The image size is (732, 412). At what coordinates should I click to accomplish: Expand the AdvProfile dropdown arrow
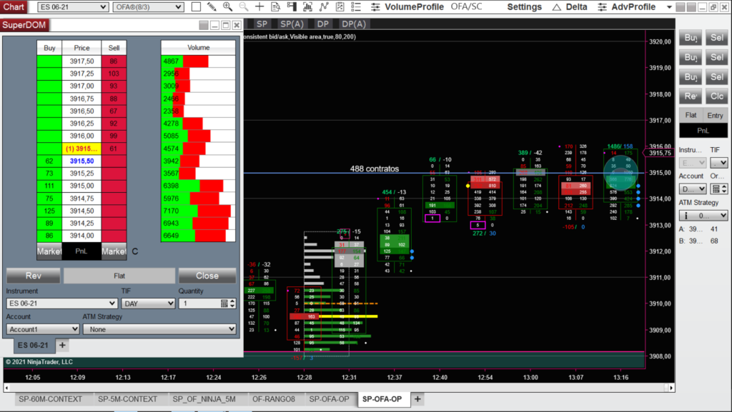669,7
